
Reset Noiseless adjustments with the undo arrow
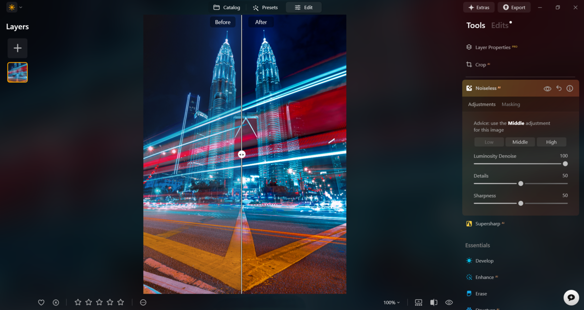click(558, 88)
